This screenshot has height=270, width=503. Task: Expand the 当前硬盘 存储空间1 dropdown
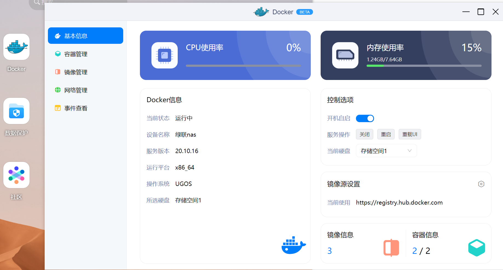pos(386,151)
